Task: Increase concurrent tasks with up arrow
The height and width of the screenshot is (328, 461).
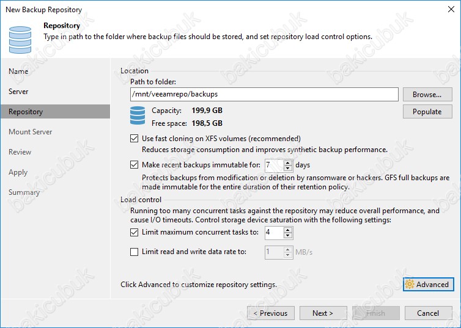Action: 288,230
